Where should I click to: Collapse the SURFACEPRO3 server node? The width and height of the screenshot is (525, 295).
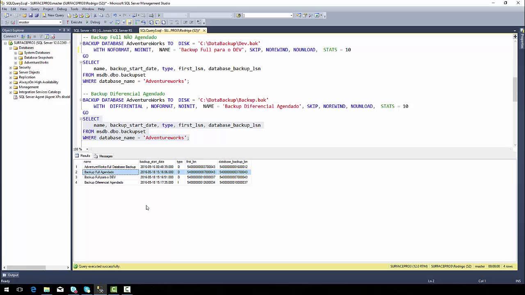(6, 43)
